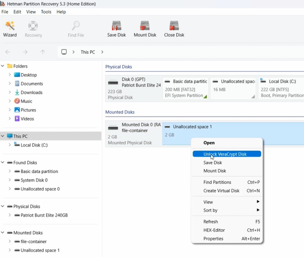Open the Find File tool
This screenshot has width=304, height=257.
tap(76, 29)
